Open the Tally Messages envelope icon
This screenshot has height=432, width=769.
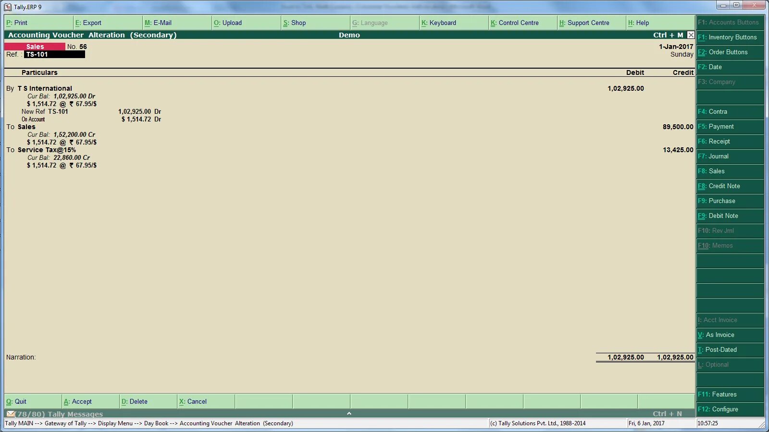pyautogui.click(x=11, y=414)
